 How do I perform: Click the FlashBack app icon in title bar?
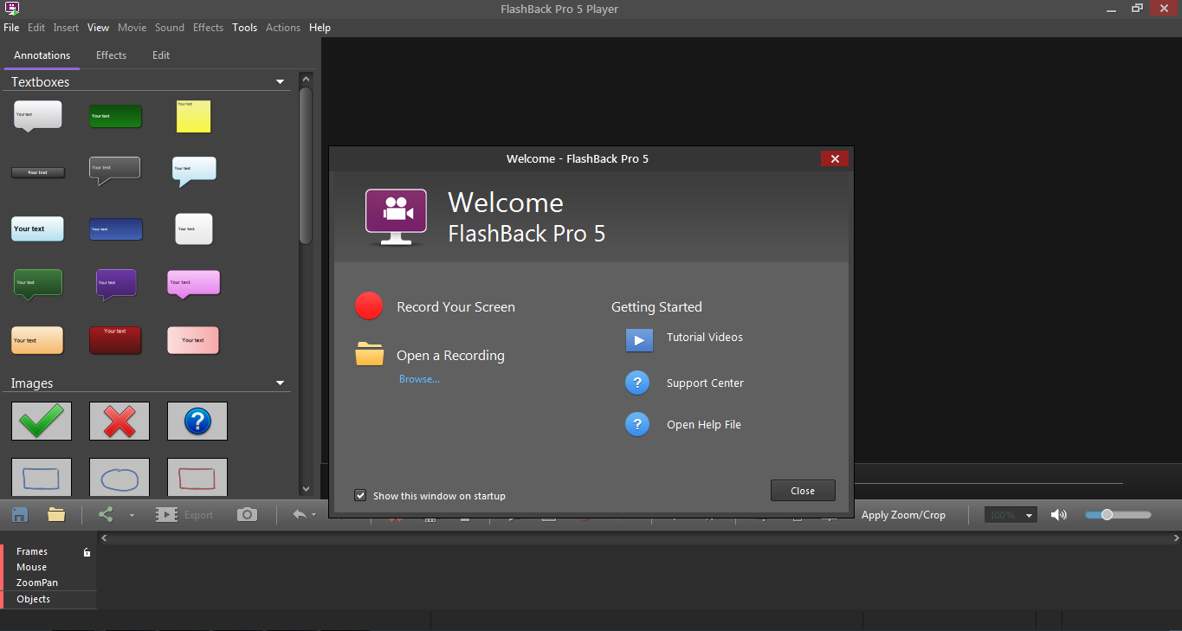pyautogui.click(x=11, y=9)
